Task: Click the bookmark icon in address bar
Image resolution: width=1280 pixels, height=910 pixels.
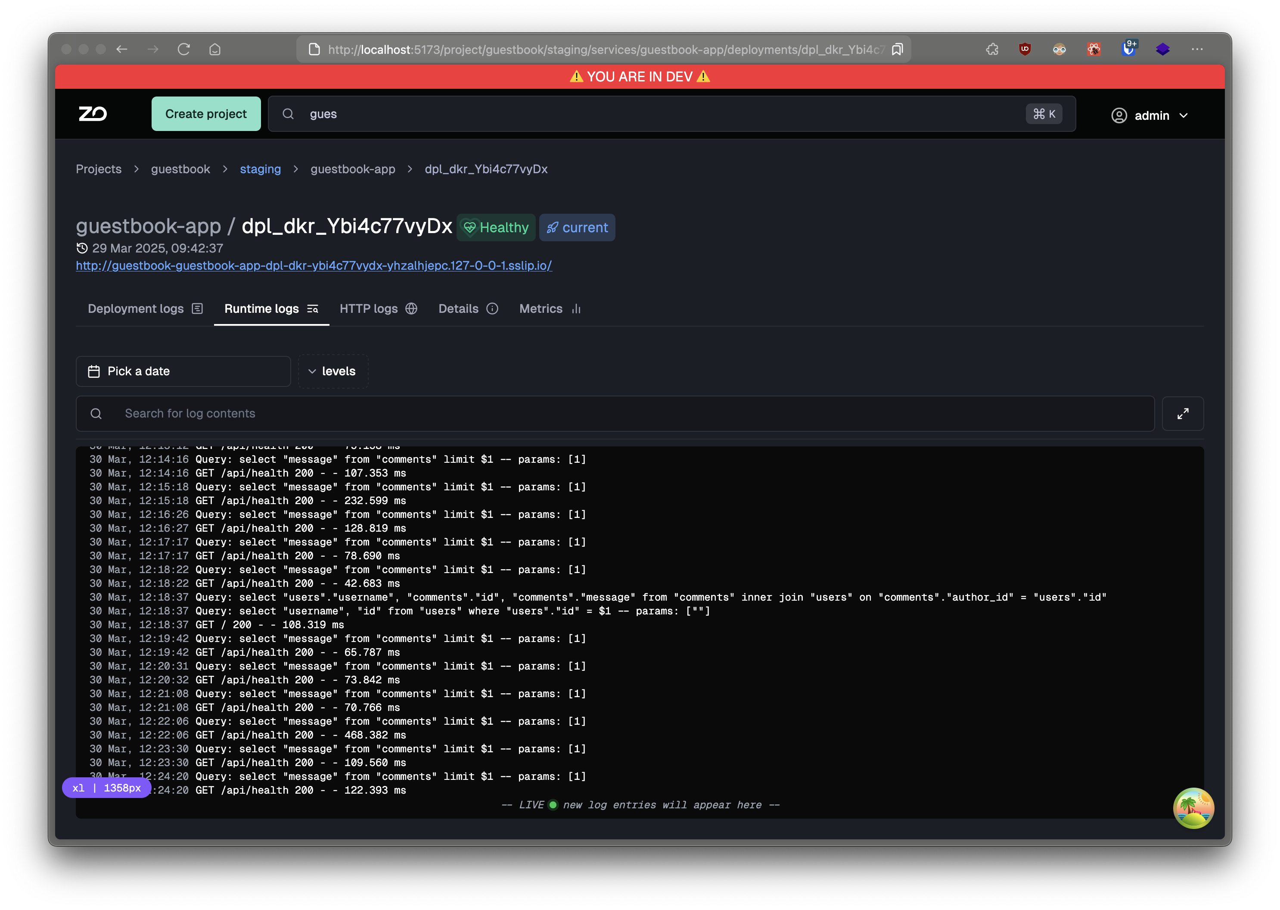Action: pyautogui.click(x=897, y=49)
